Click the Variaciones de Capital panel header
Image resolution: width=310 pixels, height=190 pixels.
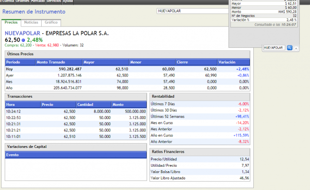[x=76, y=147]
